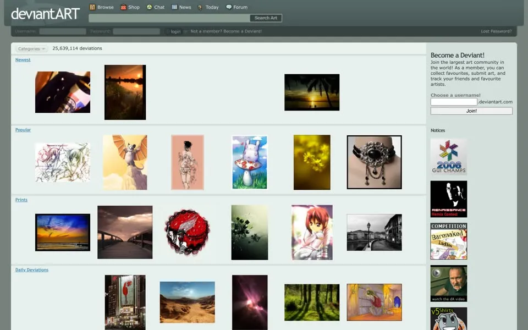The image size is (528, 330).
Task: Focus the Search Art text field
Action: tap(169, 18)
